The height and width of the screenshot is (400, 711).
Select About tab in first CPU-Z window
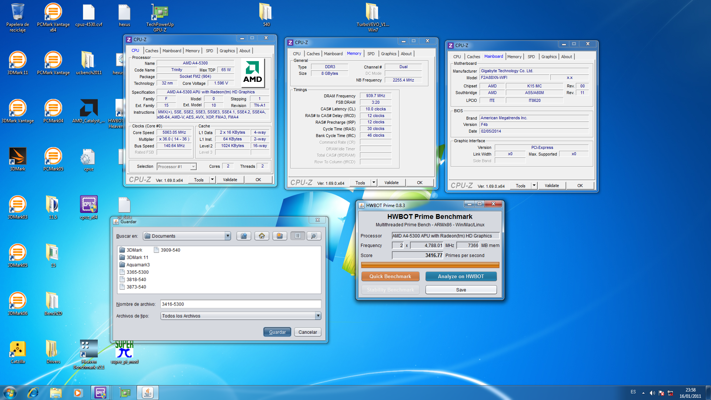244,51
